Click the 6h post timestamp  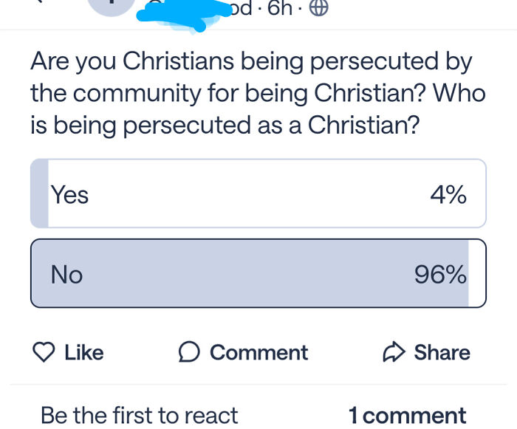coord(280,8)
